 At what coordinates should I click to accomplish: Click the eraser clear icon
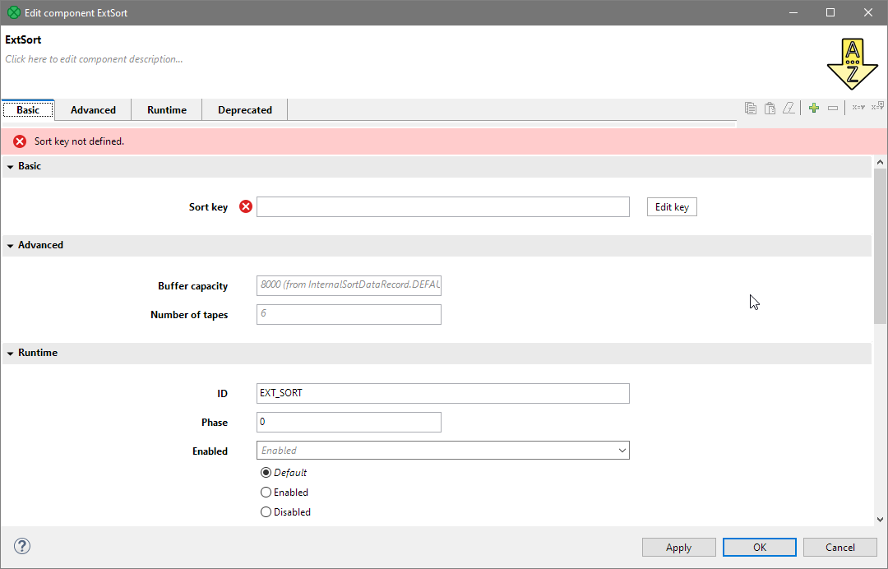pyautogui.click(x=789, y=109)
